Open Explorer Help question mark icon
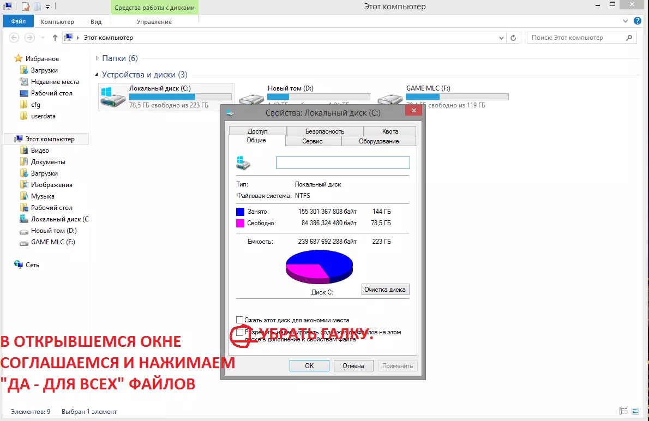Viewport: 649px width, 421px height. pos(638,21)
